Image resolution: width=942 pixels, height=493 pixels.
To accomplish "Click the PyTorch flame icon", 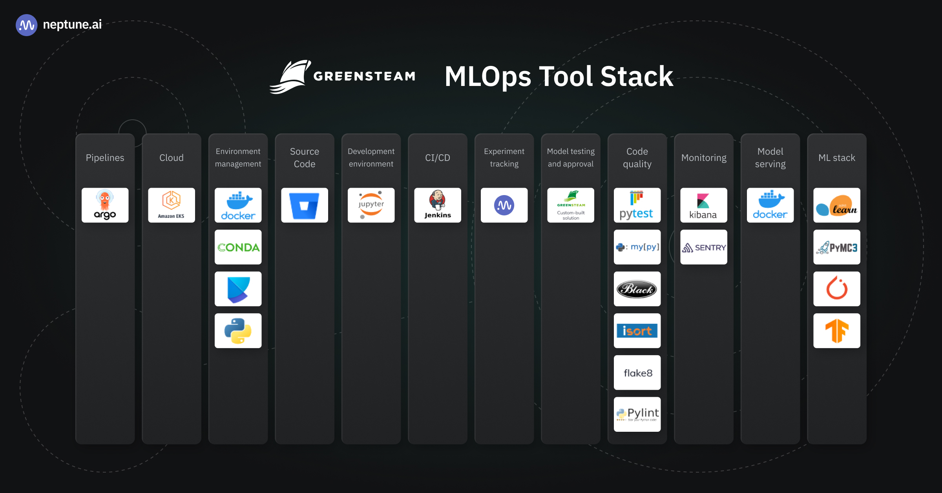I will pos(836,289).
